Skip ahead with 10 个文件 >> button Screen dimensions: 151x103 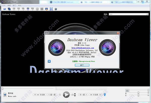point(96,94)
